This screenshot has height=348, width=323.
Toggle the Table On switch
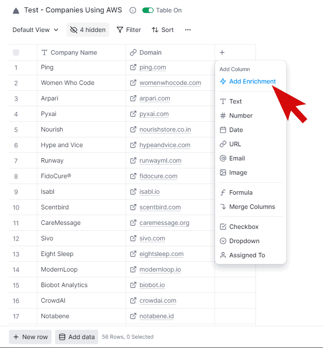tap(148, 10)
